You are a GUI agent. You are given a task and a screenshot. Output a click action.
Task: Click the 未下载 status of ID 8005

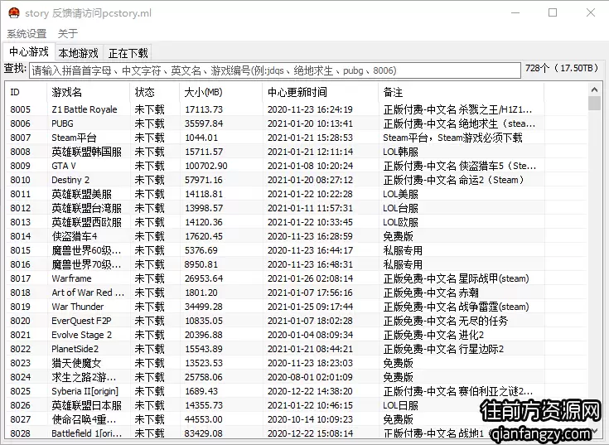click(x=149, y=109)
